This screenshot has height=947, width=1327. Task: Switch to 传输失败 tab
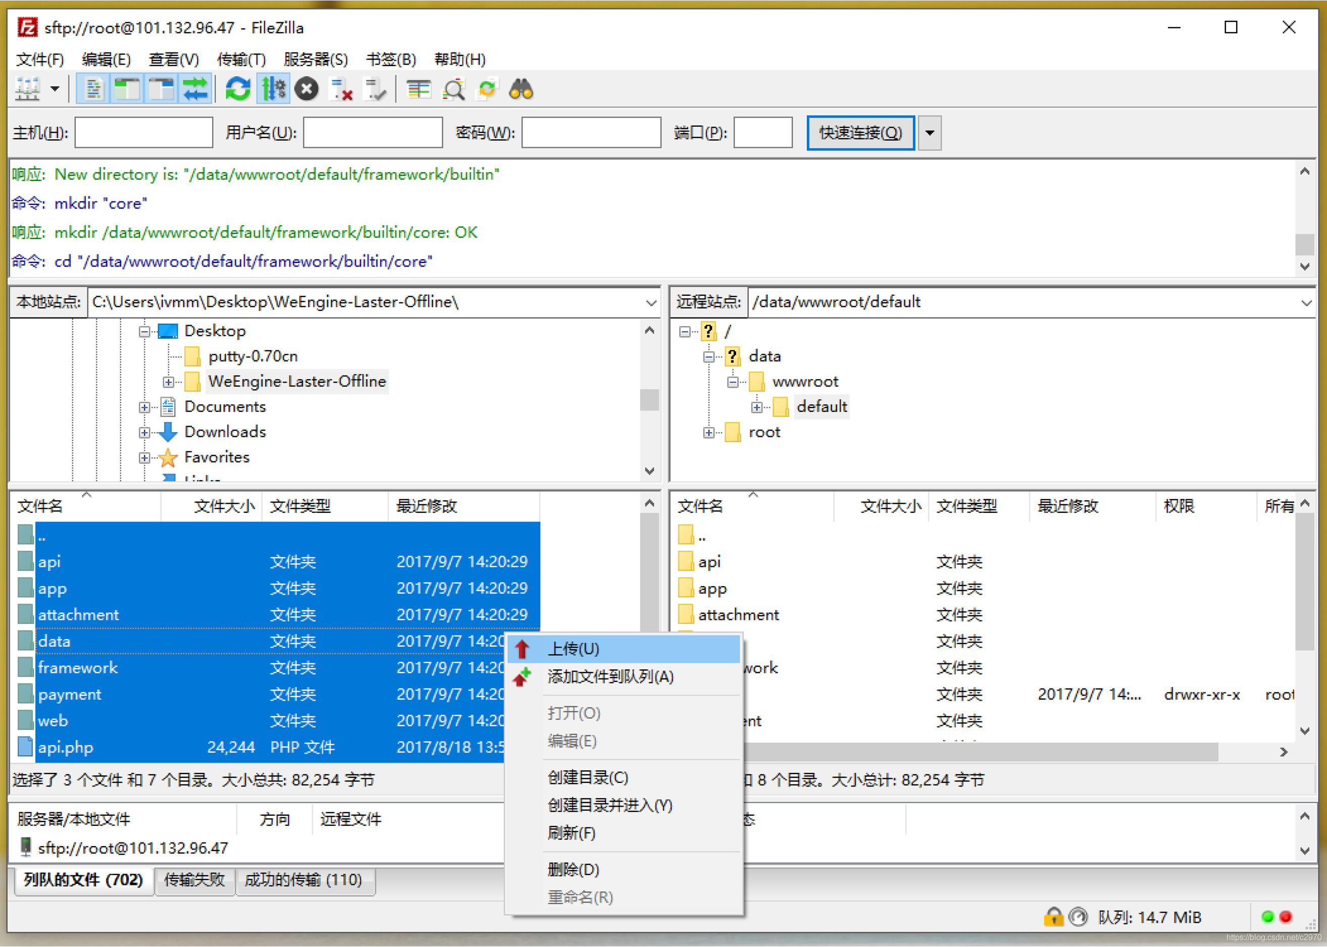[194, 879]
